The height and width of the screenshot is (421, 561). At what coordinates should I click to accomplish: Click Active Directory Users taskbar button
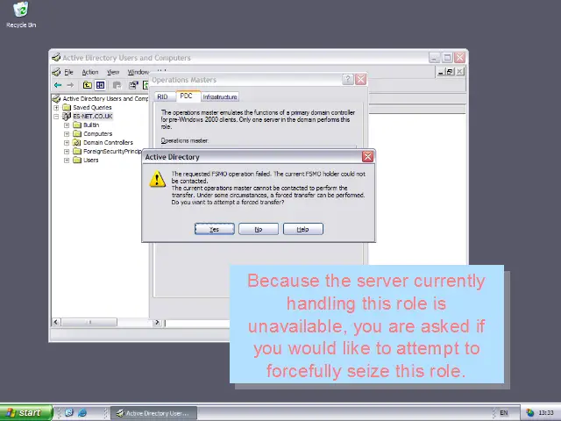point(154,413)
